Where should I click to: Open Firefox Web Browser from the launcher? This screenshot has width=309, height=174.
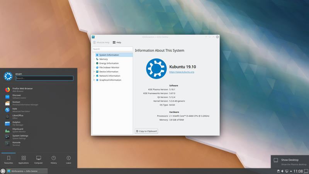39,90
